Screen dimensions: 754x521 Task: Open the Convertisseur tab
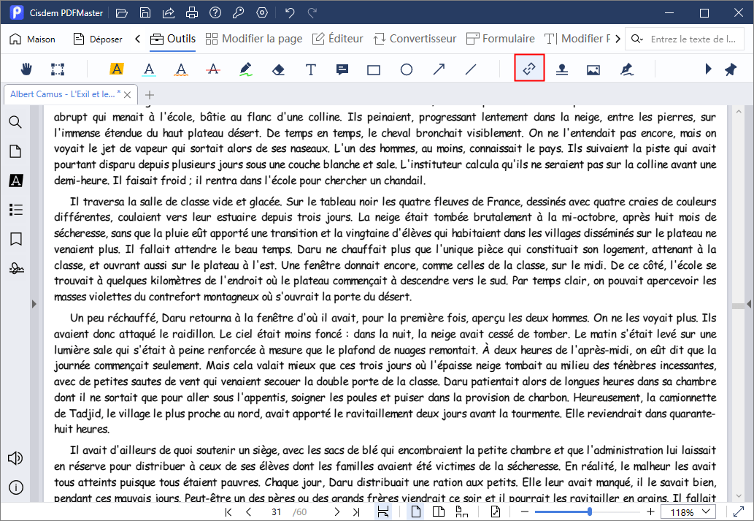coord(415,39)
